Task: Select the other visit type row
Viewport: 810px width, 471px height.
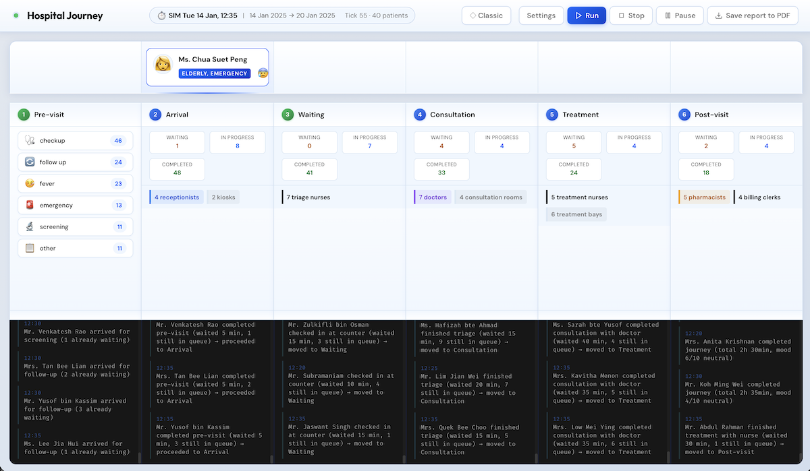Action: point(76,249)
